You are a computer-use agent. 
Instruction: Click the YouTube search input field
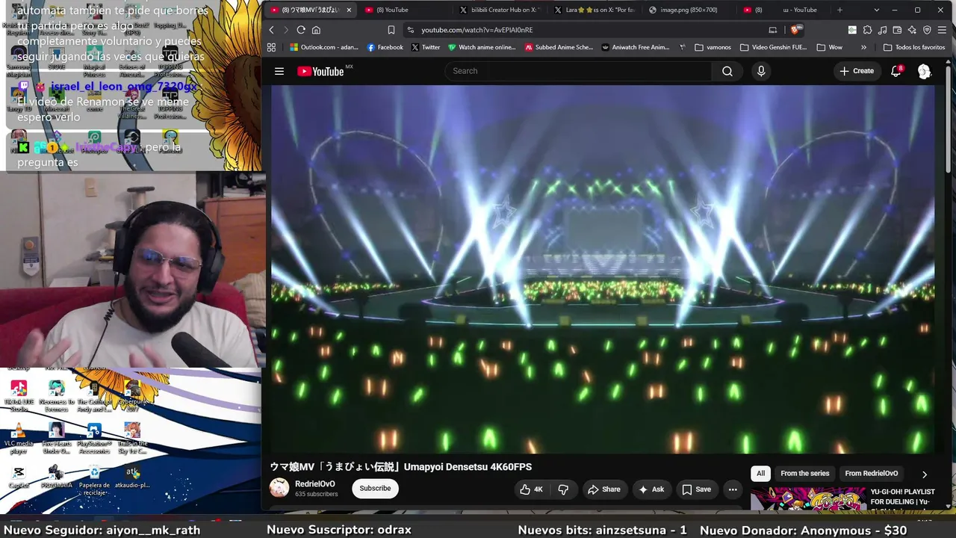[578, 71]
